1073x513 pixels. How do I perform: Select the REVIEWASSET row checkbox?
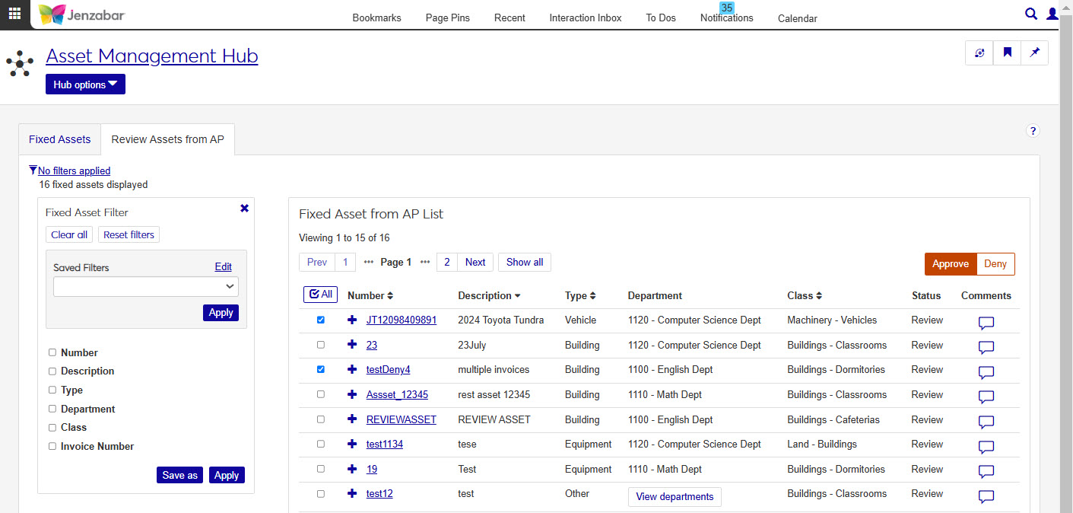pos(320,419)
